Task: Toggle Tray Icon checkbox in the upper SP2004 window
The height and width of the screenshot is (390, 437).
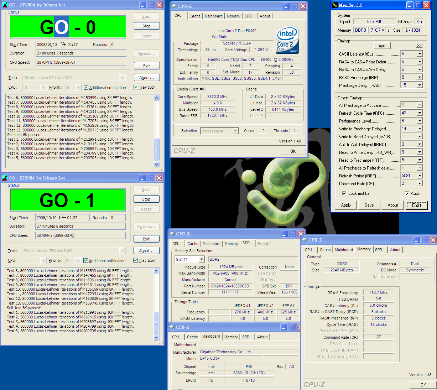Action: (136, 87)
